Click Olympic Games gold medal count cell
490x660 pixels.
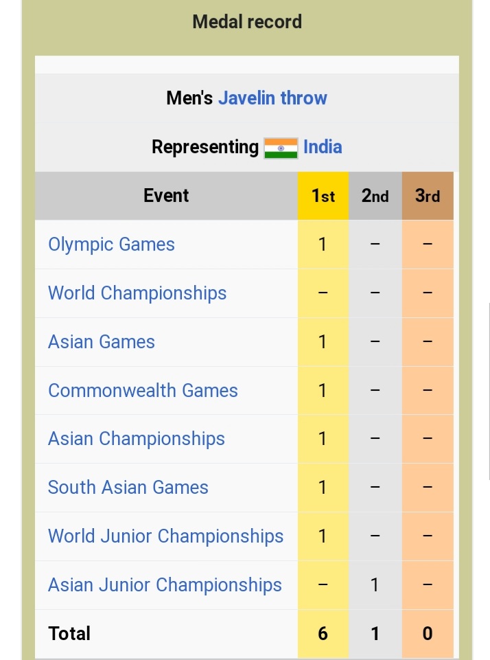[x=323, y=244]
